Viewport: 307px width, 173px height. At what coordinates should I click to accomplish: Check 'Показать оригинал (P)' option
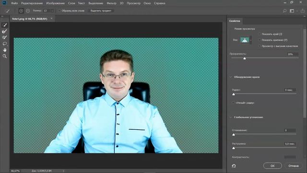coord(260,40)
